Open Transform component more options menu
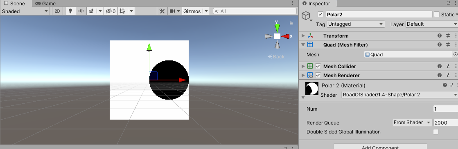458x149 pixels. click(456, 36)
